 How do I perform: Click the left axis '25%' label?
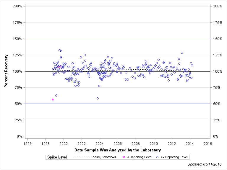[18, 120]
